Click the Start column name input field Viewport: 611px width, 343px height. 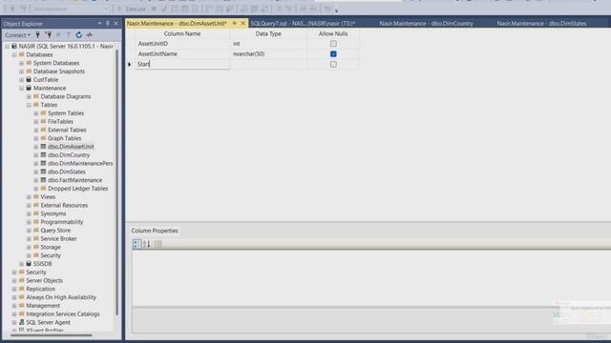coord(182,64)
